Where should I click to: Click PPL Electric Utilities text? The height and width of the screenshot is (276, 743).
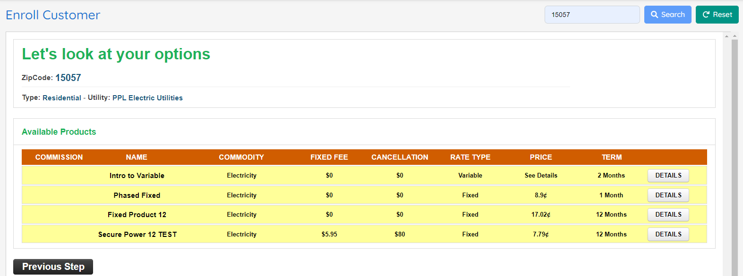coord(147,98)
